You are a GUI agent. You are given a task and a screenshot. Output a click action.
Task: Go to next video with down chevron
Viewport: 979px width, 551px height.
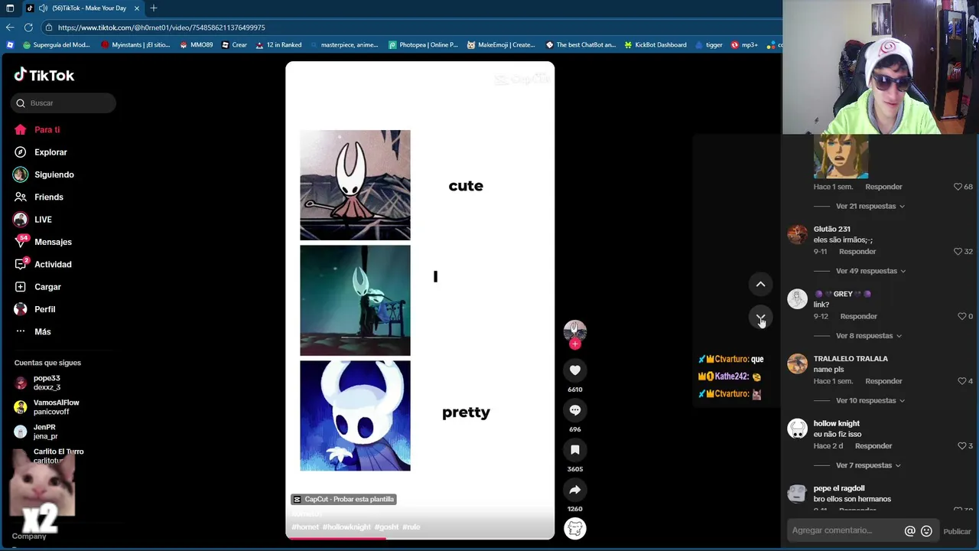click(761, 318)
